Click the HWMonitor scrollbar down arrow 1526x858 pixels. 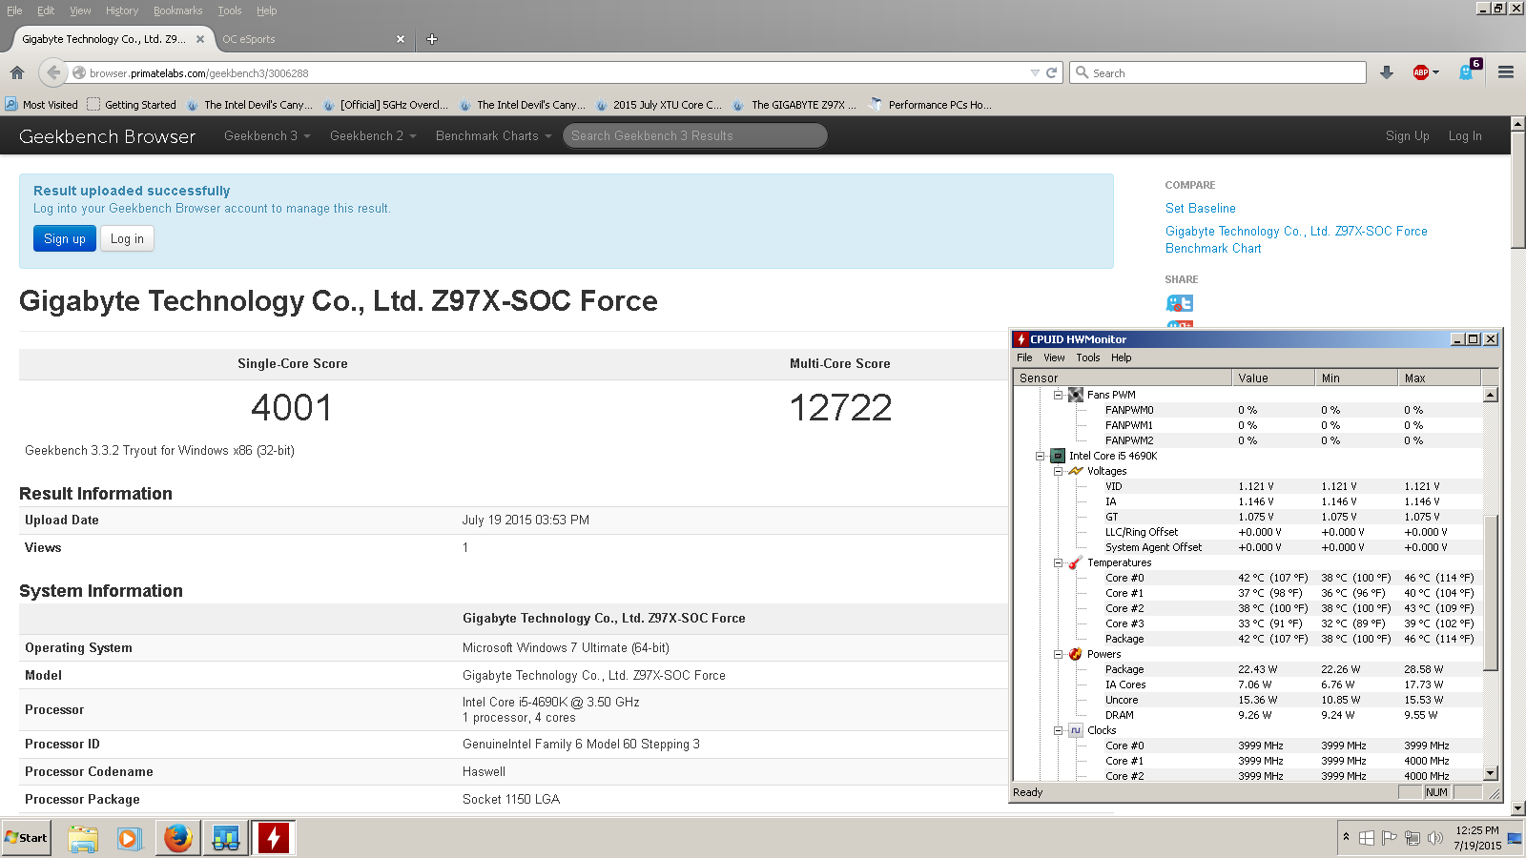coord(1491,774)
